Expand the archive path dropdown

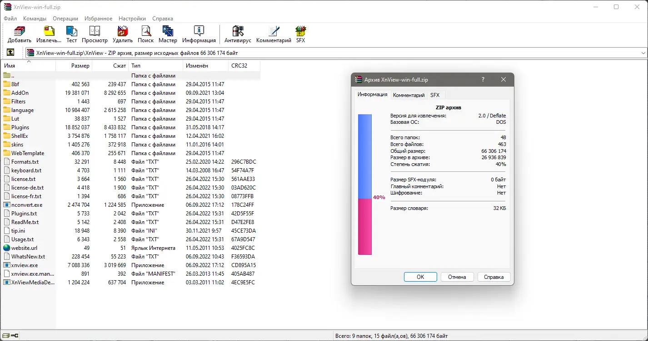click(643, 53)
